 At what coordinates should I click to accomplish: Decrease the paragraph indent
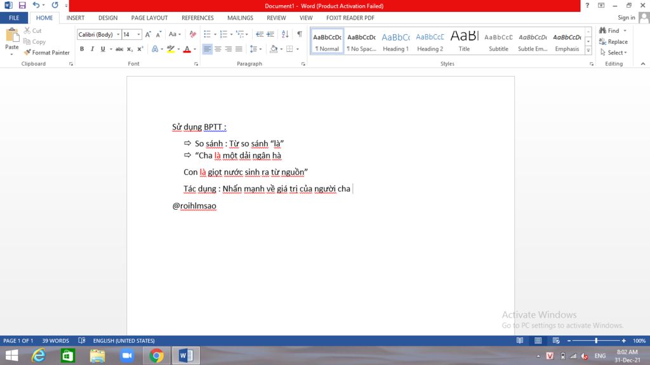point(260,34)
